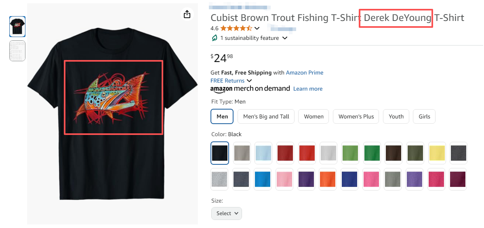The height and width of the screenshot is (228, 484).
Task: Pick the yellow color swatch
Action: coord(437,153)
